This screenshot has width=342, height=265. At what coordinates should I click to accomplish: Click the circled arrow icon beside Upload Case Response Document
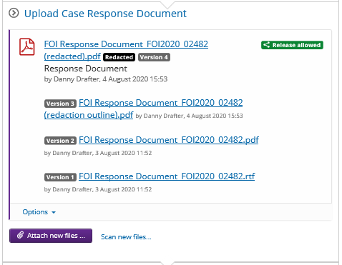coord(14,13)
